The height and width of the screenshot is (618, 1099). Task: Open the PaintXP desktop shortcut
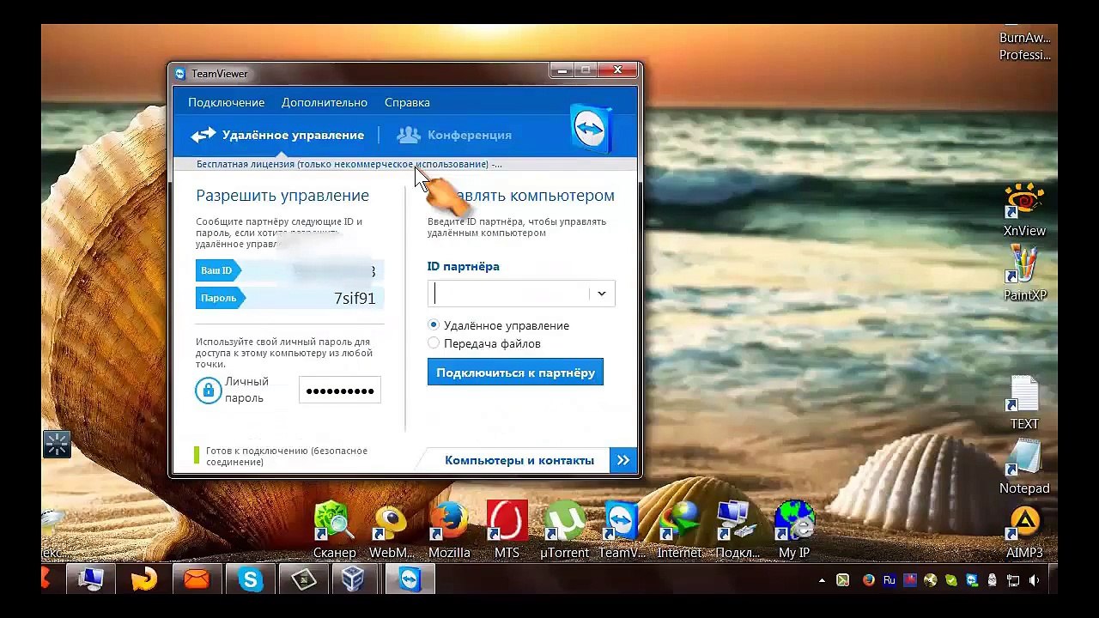pyautogui.click(x=1024, y=273)
